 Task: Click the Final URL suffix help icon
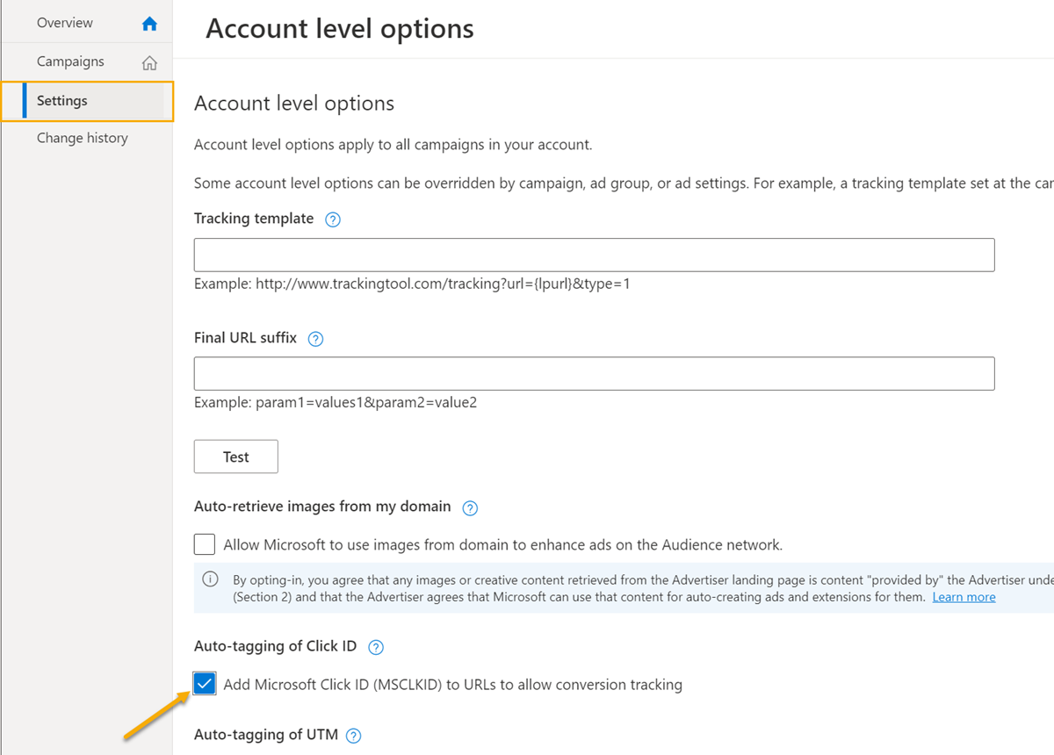(x=316, y=339)
